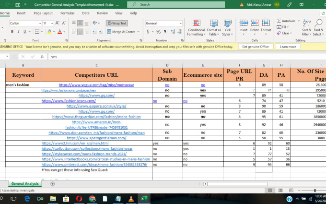Apply Comma Style format

point(165,32)
